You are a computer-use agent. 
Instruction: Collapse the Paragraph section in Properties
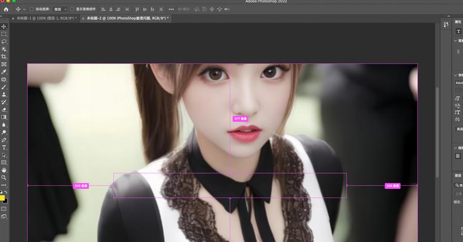pyautogui.click(x=456, y=148)
